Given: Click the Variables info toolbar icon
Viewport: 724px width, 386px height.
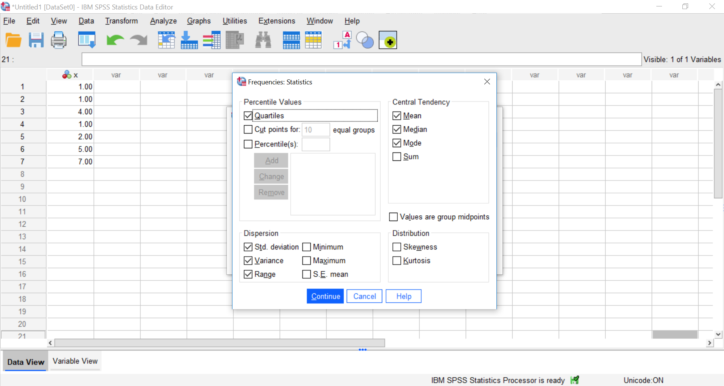Looking at the screenshot, I should pyautogui.click(x=212, y=40).
